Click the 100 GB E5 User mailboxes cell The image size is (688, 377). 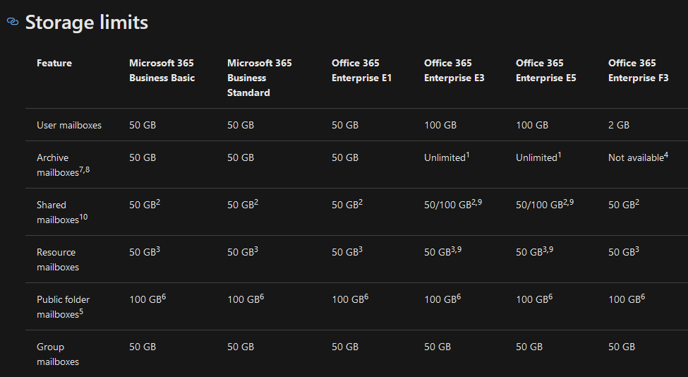pos(532,125)
